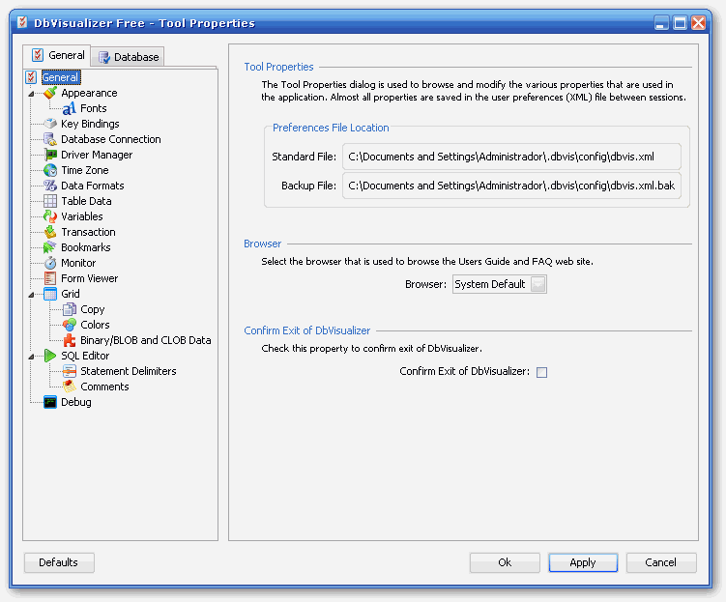
Task: Select the Fonts tree item
Action: tap(94, 108)
